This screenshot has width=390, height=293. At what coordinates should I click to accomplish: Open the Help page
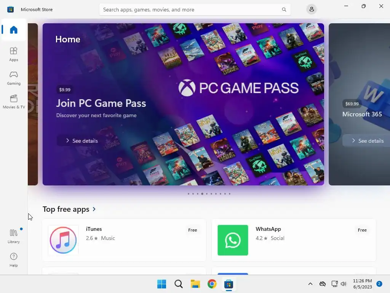(x=14, y=260)
